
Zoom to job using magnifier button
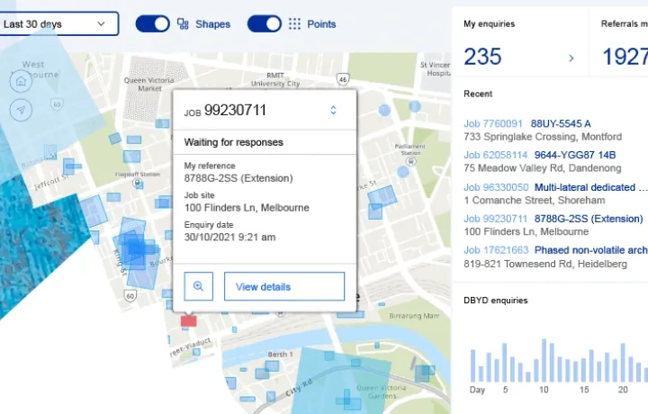(198, 286)
